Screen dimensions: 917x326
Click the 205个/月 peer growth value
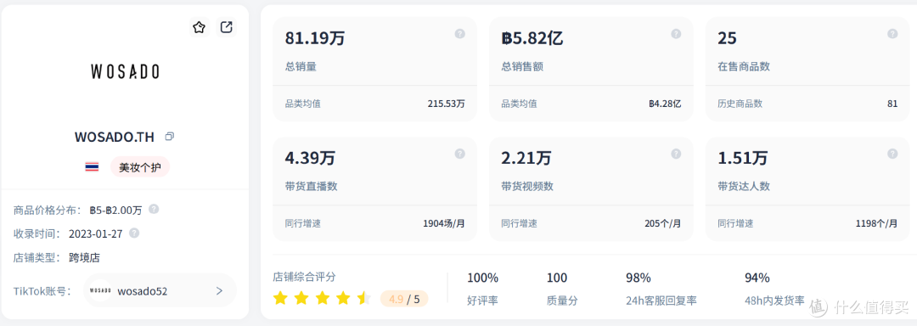pos(662,223)
